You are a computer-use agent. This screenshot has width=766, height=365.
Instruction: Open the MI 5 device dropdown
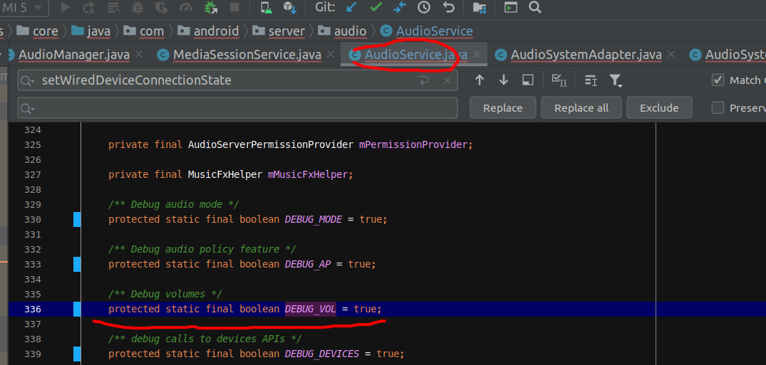pyautogui.click(x=24, y=7)
